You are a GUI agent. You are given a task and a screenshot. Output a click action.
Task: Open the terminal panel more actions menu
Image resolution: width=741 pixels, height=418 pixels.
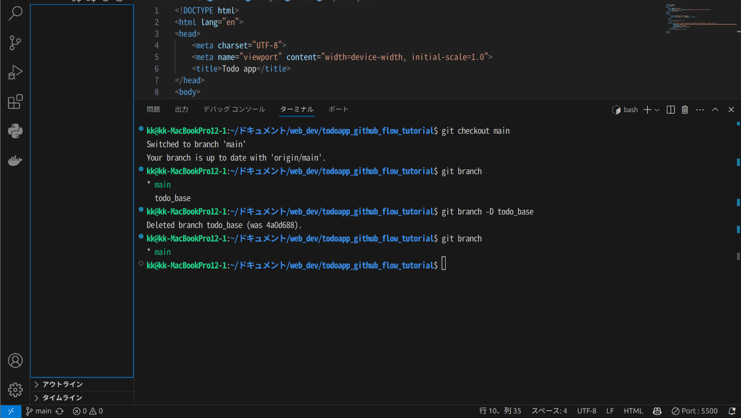[700, 110]
